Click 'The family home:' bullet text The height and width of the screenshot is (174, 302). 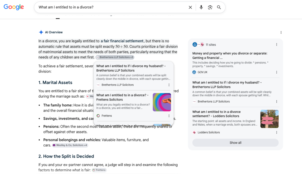[58, 105]
